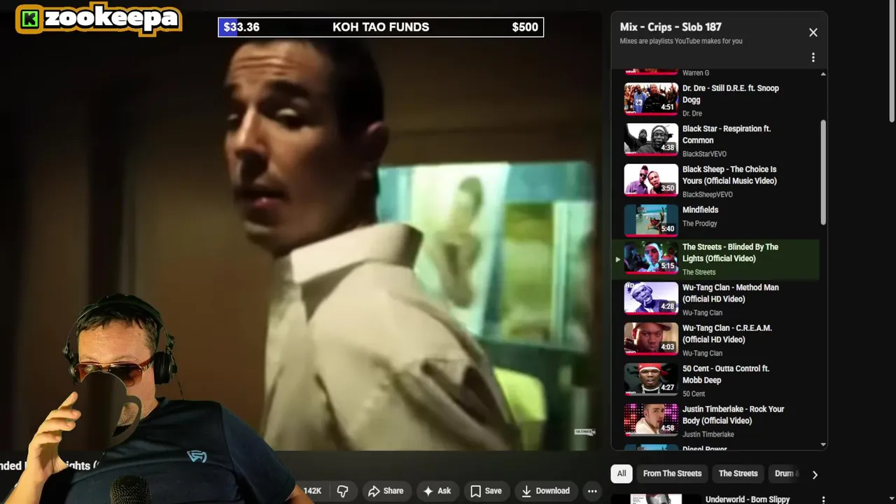Select the All filter chip

coord(621,474)
